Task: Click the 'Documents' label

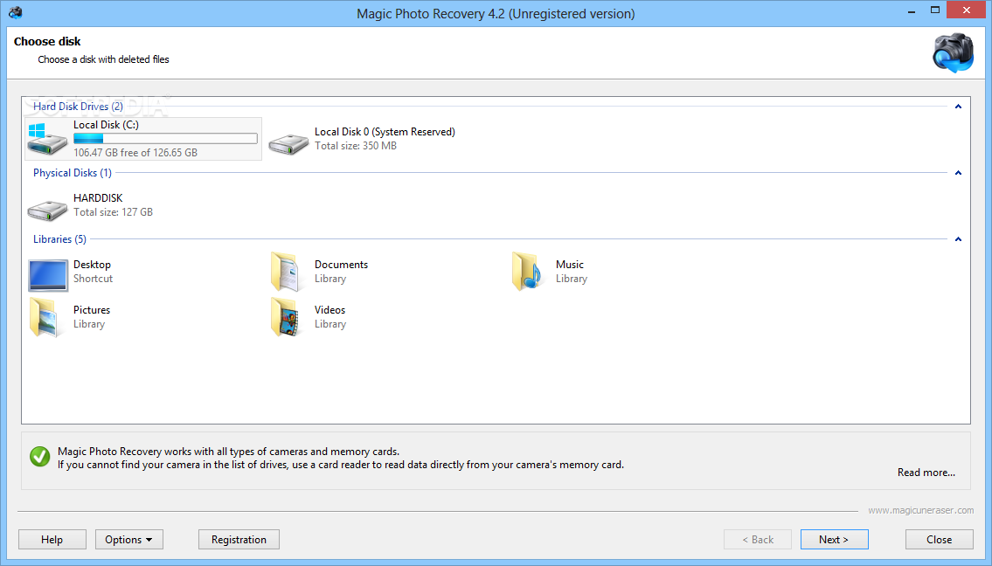Action: click(341, 265)
